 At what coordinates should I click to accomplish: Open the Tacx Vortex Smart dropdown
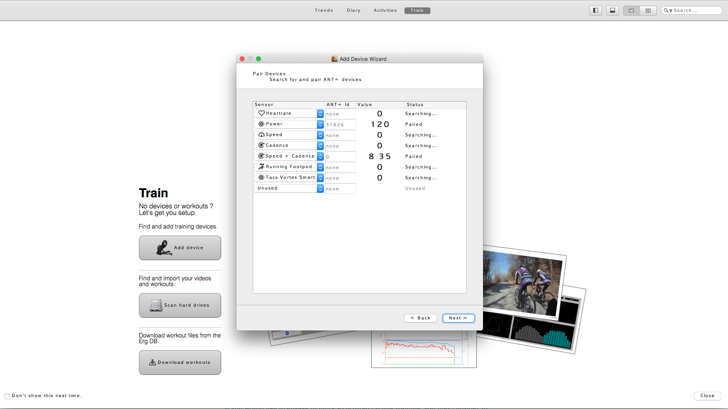click(320, 178)
